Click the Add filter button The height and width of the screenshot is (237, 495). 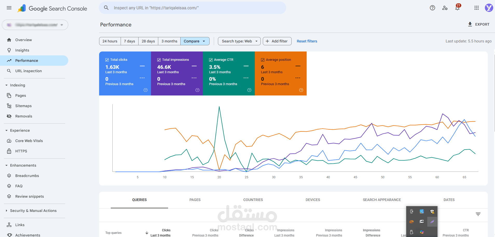[x=277, y=41]
